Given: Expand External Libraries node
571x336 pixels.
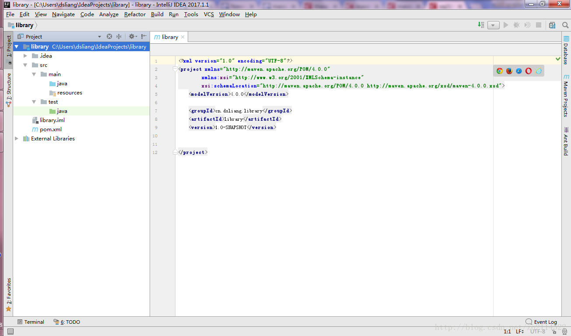Looking at the screenshot, I should (x=17, y=139).
